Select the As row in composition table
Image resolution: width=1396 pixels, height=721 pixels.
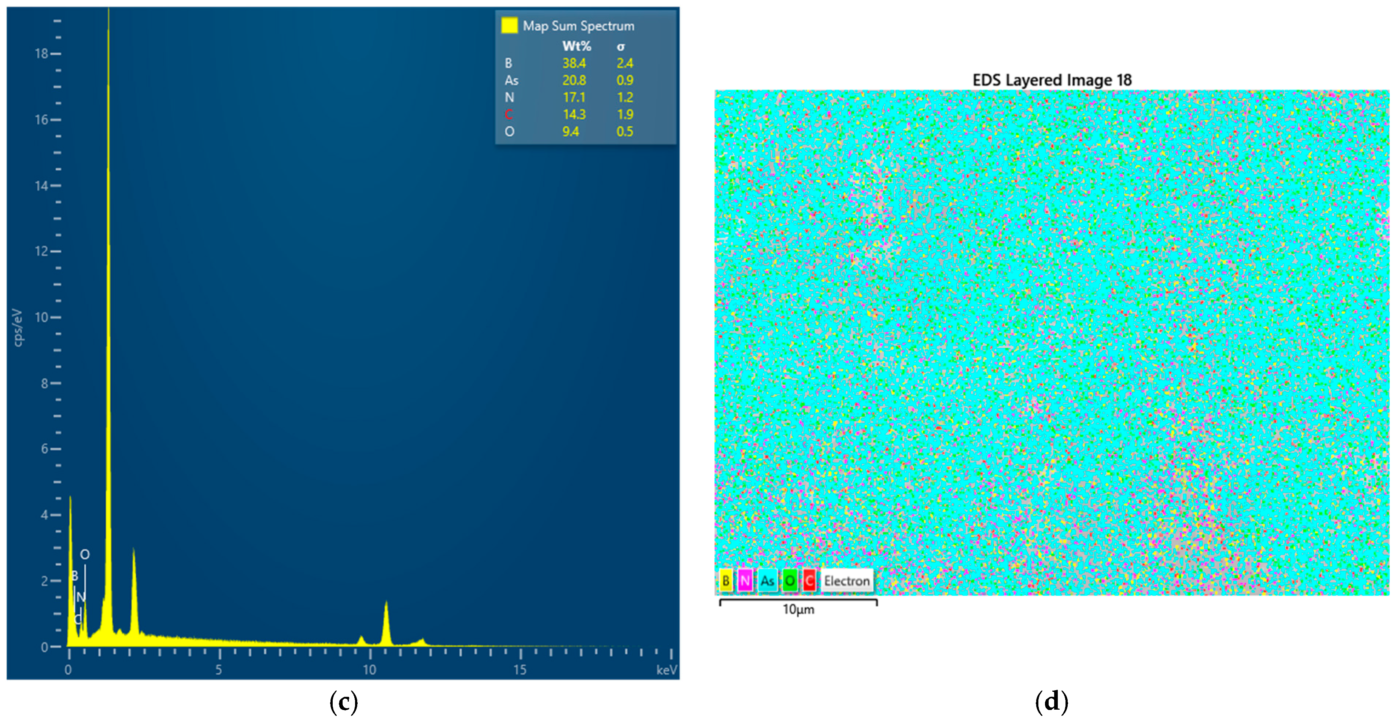pyautogui.click(x=511, y=80)
